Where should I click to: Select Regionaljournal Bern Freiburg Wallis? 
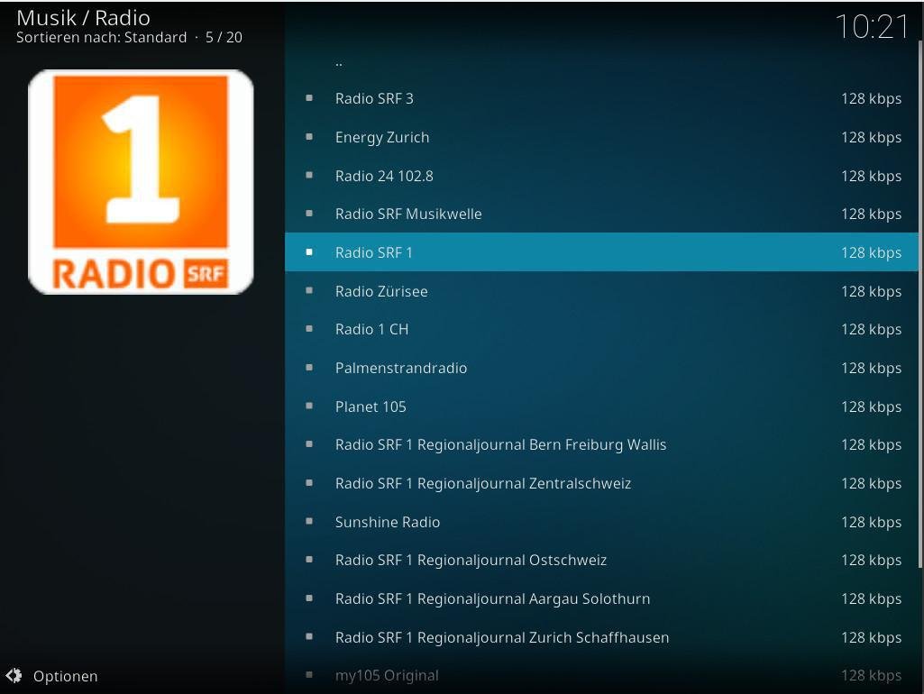(601, 445)
